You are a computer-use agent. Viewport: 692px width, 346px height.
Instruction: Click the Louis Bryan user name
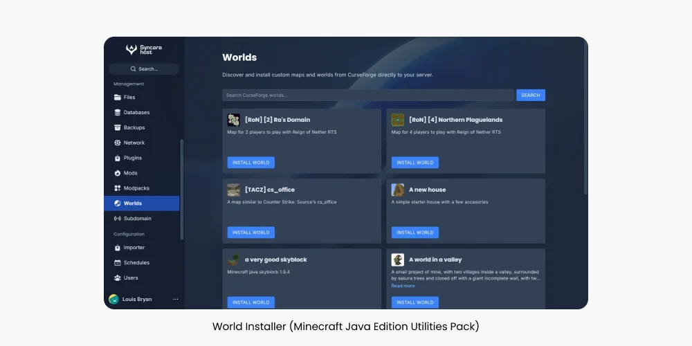point(137,299)
